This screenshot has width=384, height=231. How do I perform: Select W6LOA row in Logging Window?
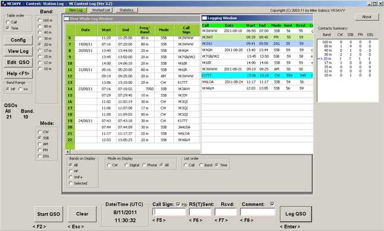click(x=257, y=82)
